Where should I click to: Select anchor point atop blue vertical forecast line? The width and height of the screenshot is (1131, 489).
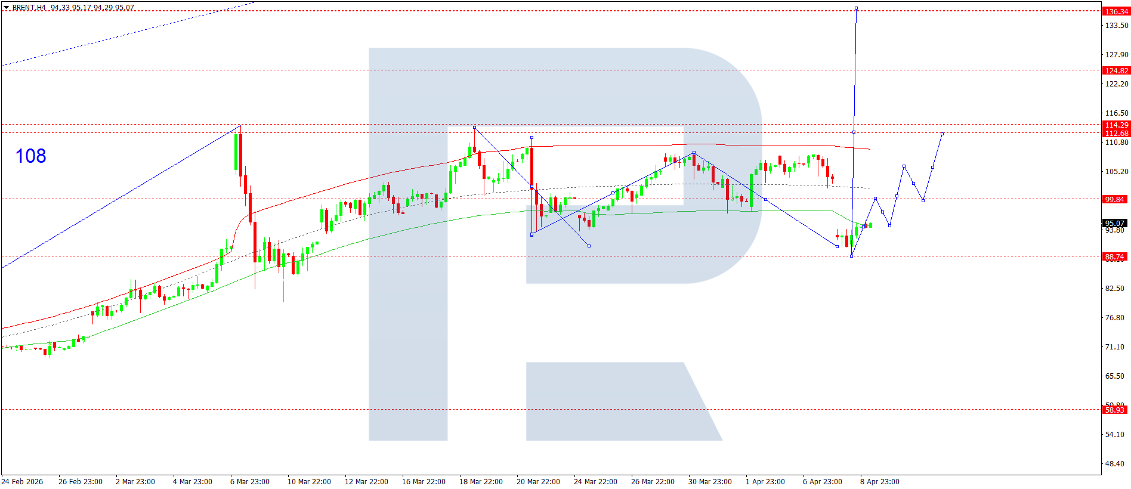(x=856, y=8)
